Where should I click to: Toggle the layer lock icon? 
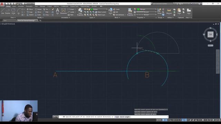[x=89, y=9]
